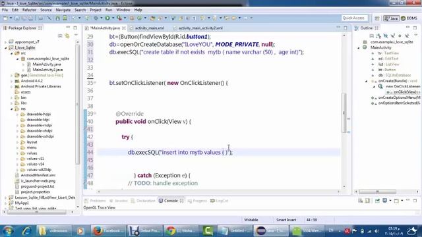Select the layout folder under res
422x237 pixels.
[32, 142]
